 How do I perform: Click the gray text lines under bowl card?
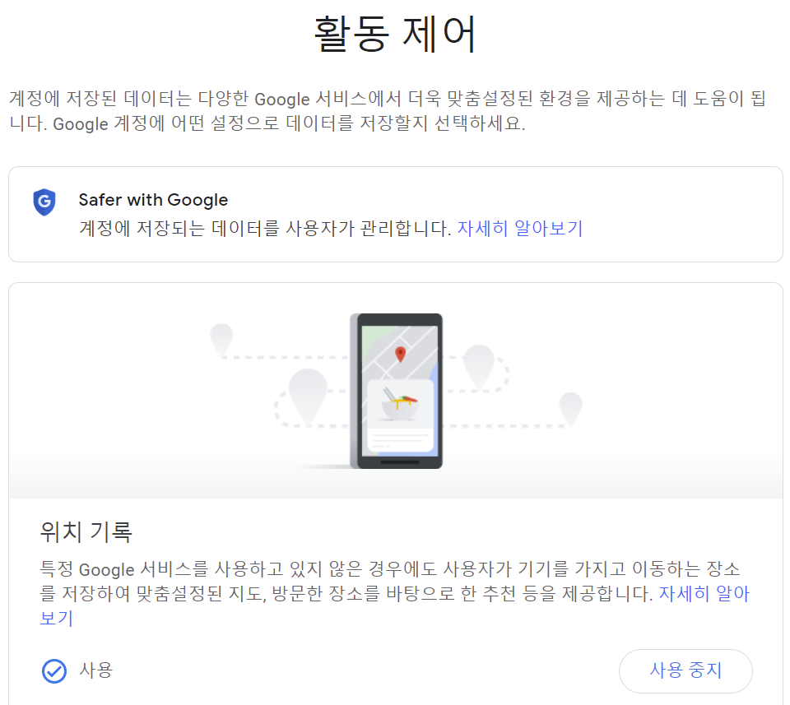point(400,439)
